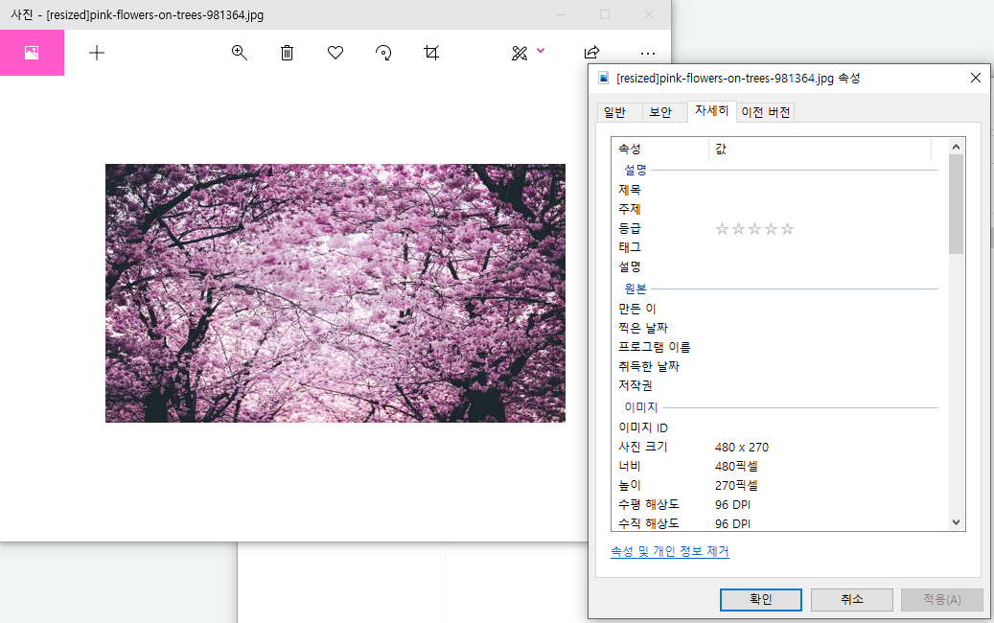Click the 270픽셀 height value
Screen dimensions: 994x623
(x=736, y=486)
